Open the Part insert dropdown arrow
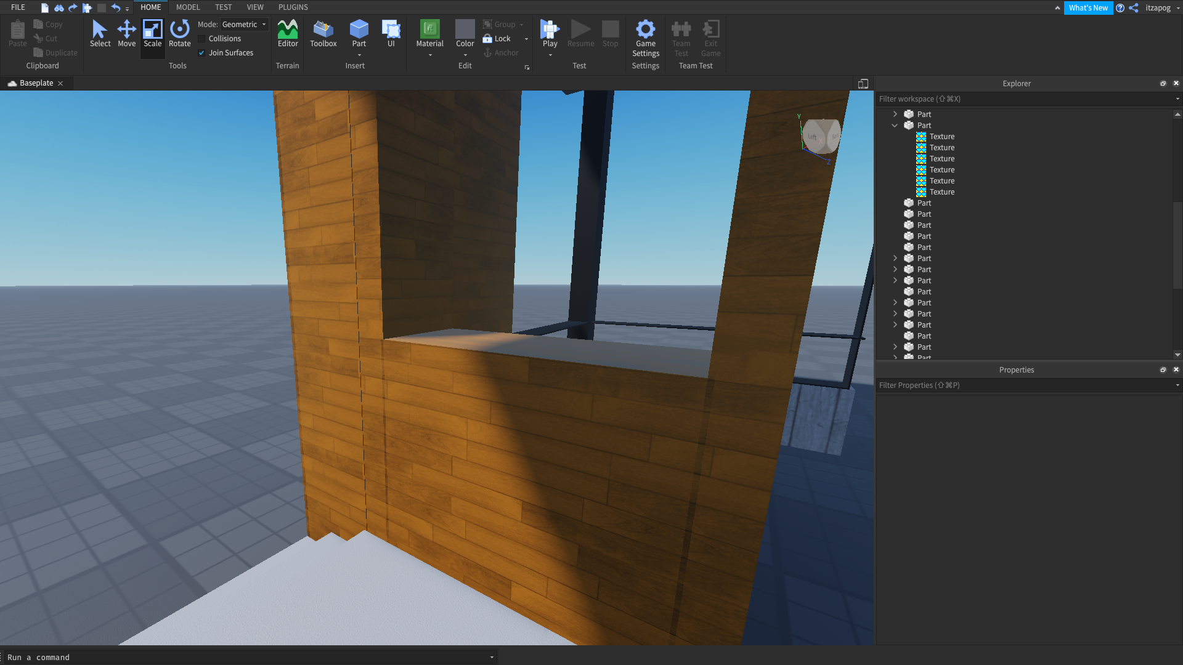This screenshot has height=665, width=1183. 359,55
